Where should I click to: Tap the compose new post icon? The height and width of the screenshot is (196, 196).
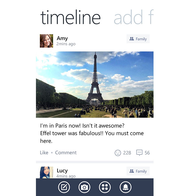point(64,187)
